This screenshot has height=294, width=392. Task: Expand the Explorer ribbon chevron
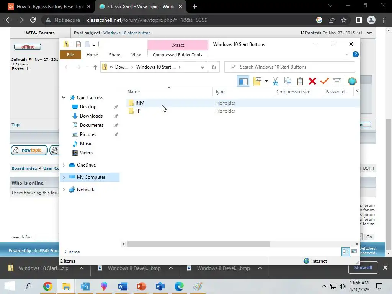(347, 54)
